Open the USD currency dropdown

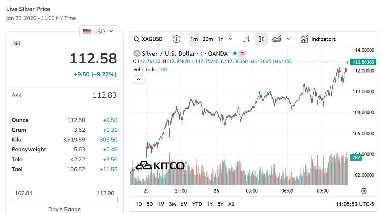98,31
